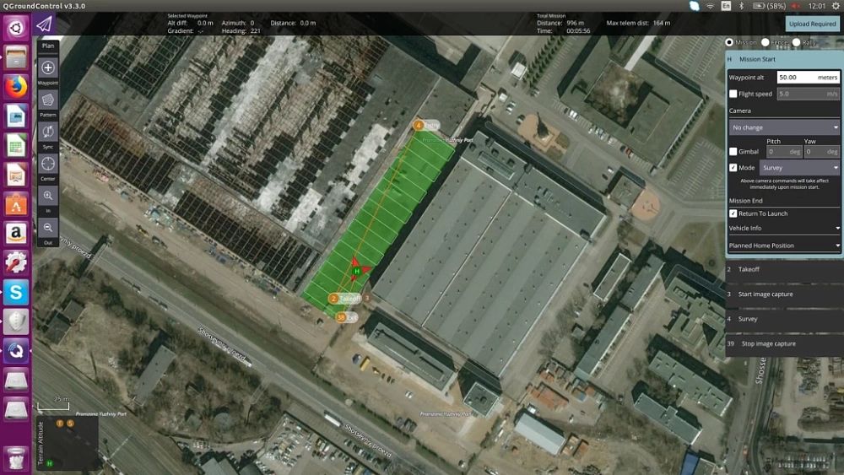
Task: Click the Sync mission icon
Action: click(x=48, y=132)
